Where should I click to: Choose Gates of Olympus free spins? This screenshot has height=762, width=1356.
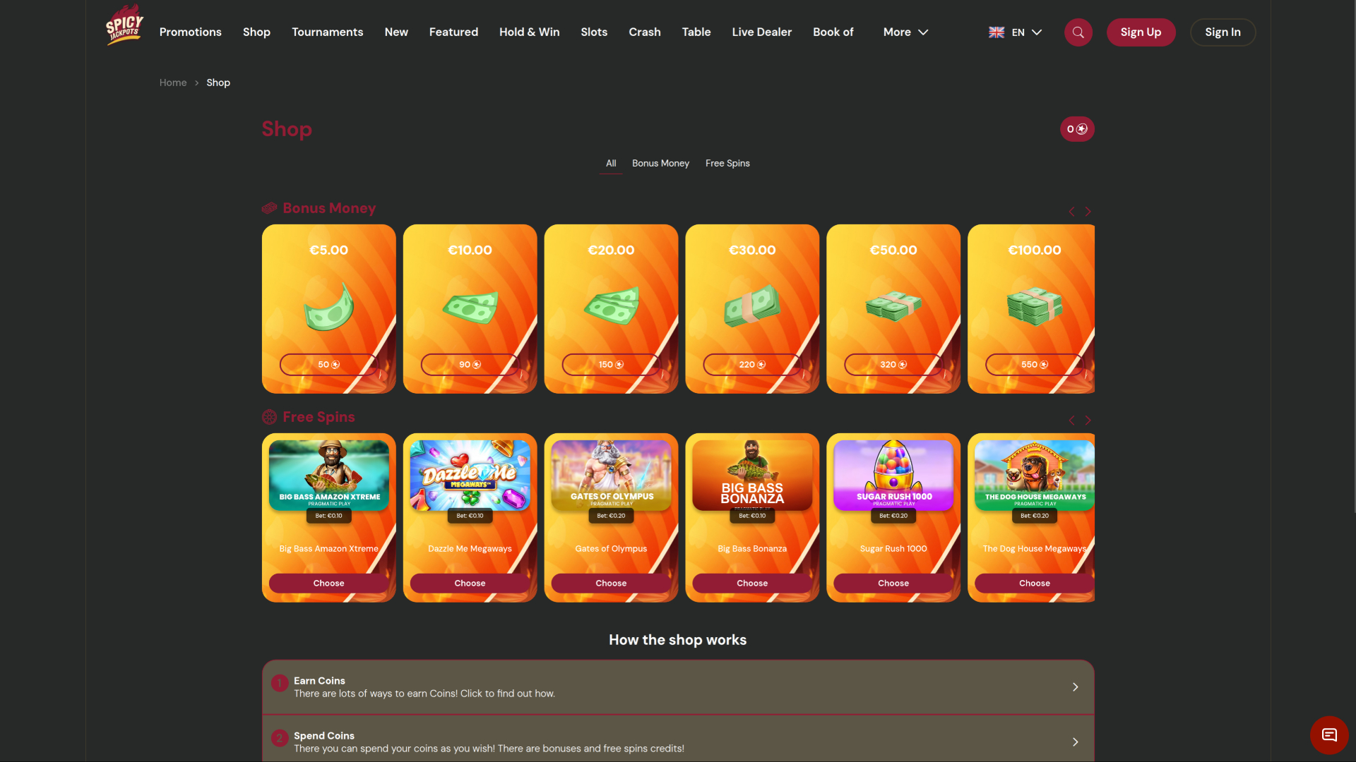tap(611, 583)
